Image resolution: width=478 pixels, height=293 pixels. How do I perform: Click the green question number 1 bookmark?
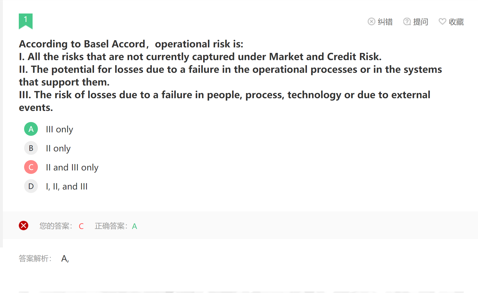[x=26, y=21]
